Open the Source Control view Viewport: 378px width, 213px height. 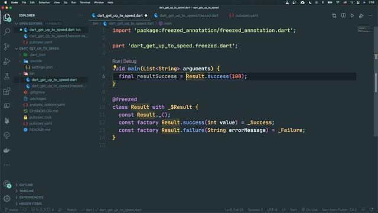[6, 46]
